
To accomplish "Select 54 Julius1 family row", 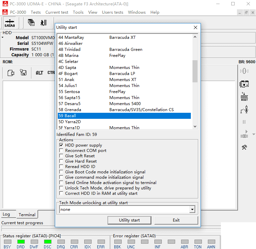I will (124, 86).
